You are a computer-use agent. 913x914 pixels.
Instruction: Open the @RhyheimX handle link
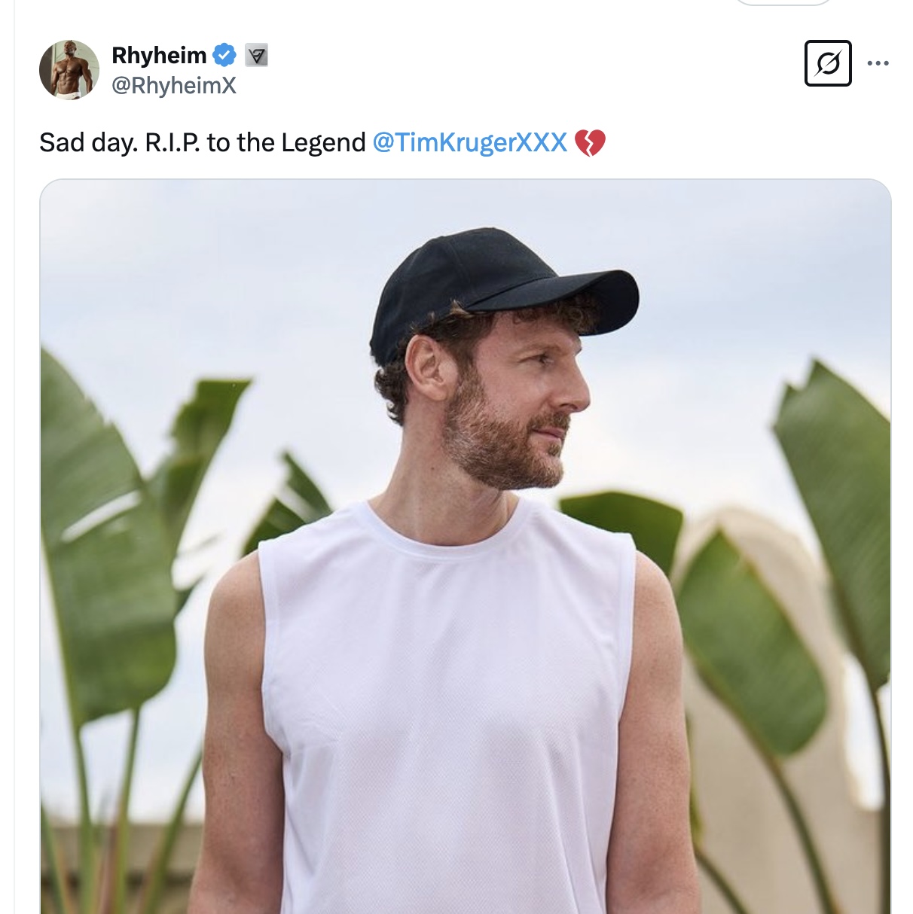pyautogui.click(x=174, y=86)
